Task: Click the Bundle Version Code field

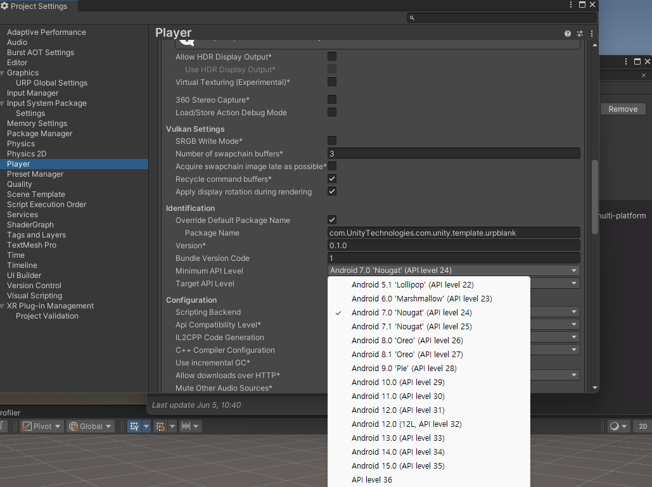Action: point(454,258)
